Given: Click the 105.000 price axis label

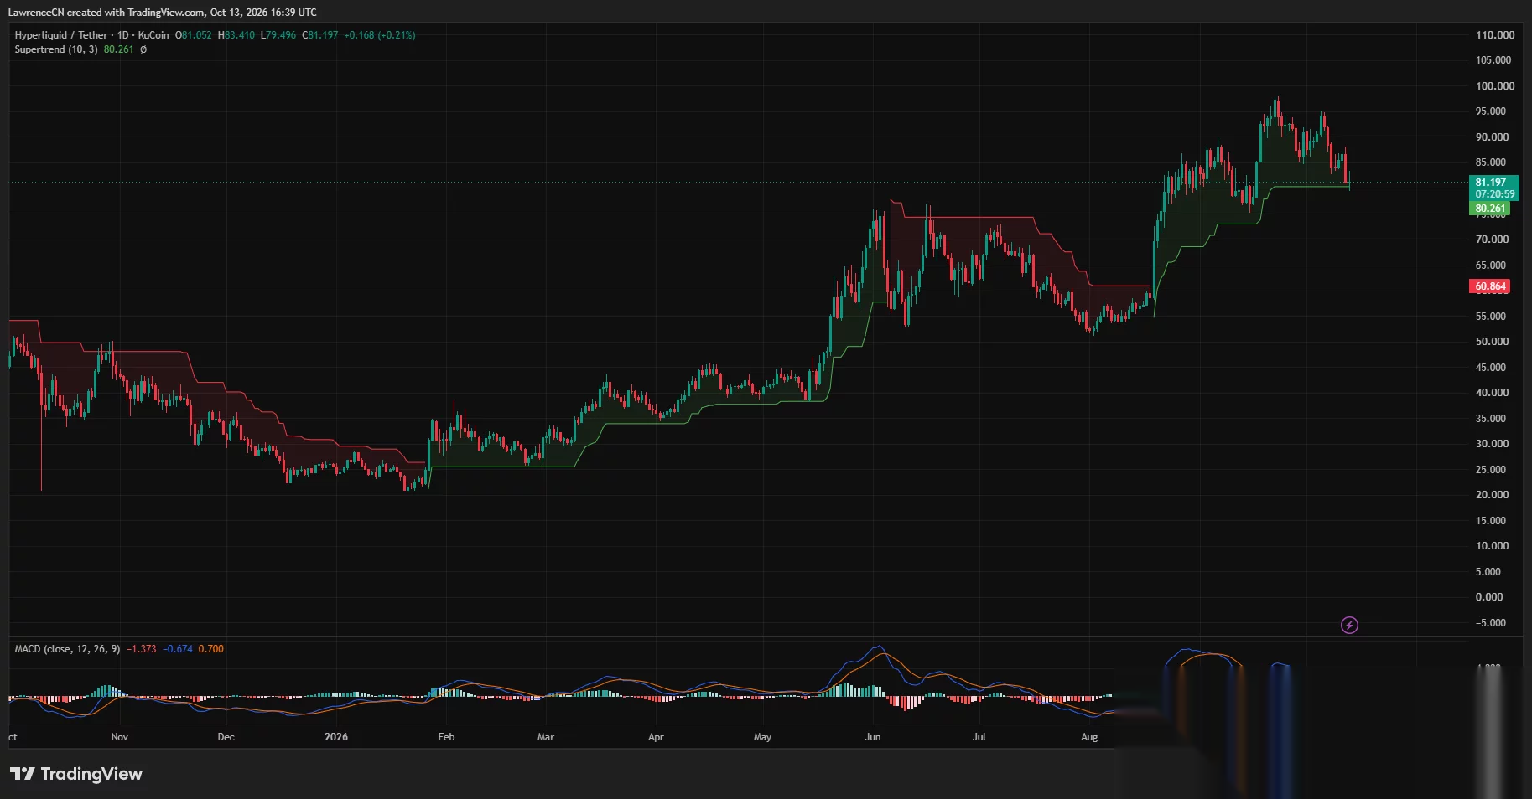Looking at the screenshot, I should (x=1493, y=60).
